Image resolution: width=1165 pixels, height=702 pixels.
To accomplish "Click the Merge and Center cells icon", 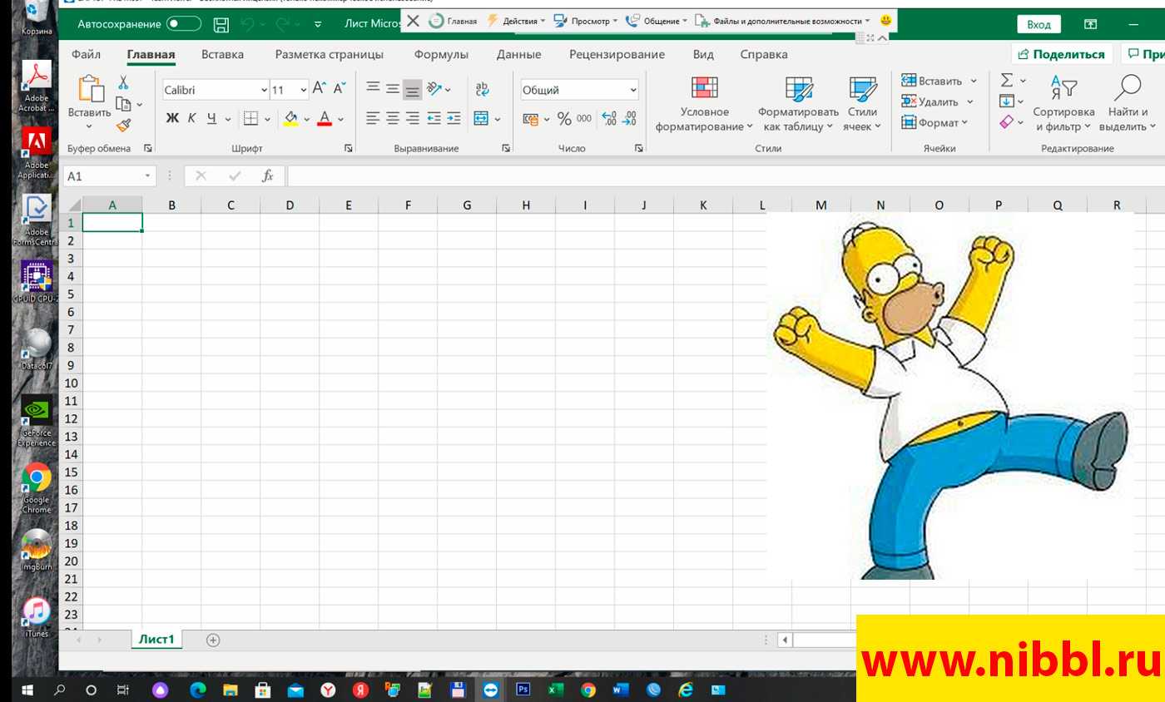I will click(481, 118).
